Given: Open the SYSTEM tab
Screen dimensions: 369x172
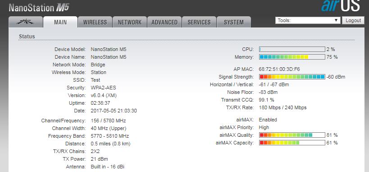Looking at the screenshot, I should click(x=234, y=22).
